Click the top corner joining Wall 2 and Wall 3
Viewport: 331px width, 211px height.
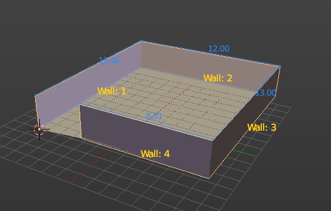click(280, 66)
